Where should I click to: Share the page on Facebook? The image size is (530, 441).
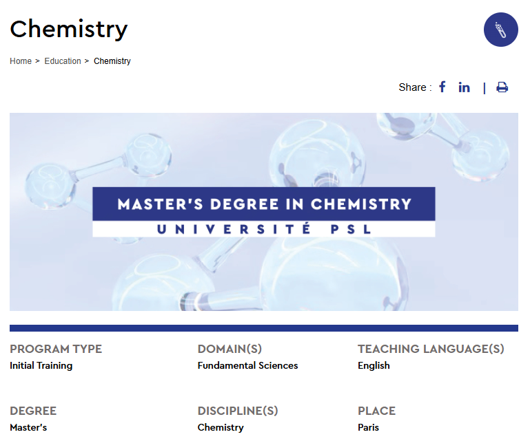(x=442, y=87)
